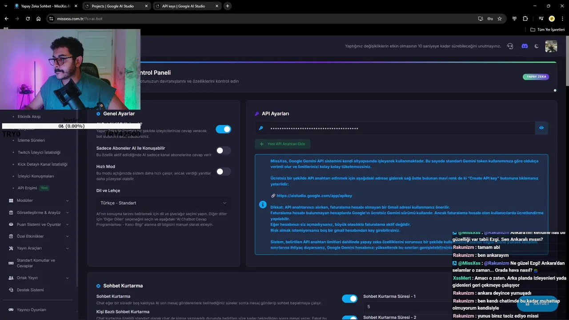
Task: Toggle Sadece Aboneler AI ile Konuşabilir
Action: [x=224, y=151]
